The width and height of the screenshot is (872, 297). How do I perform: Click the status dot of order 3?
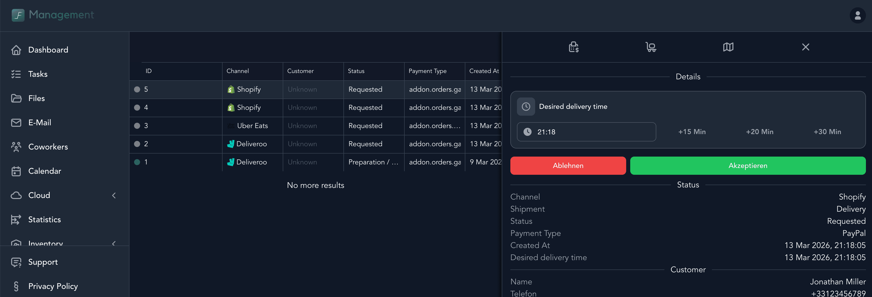point(137,126)
